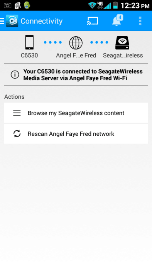Tap the Wi-Fi status bar icon
This screenshot has width=152, height=270.
[92, 5]
